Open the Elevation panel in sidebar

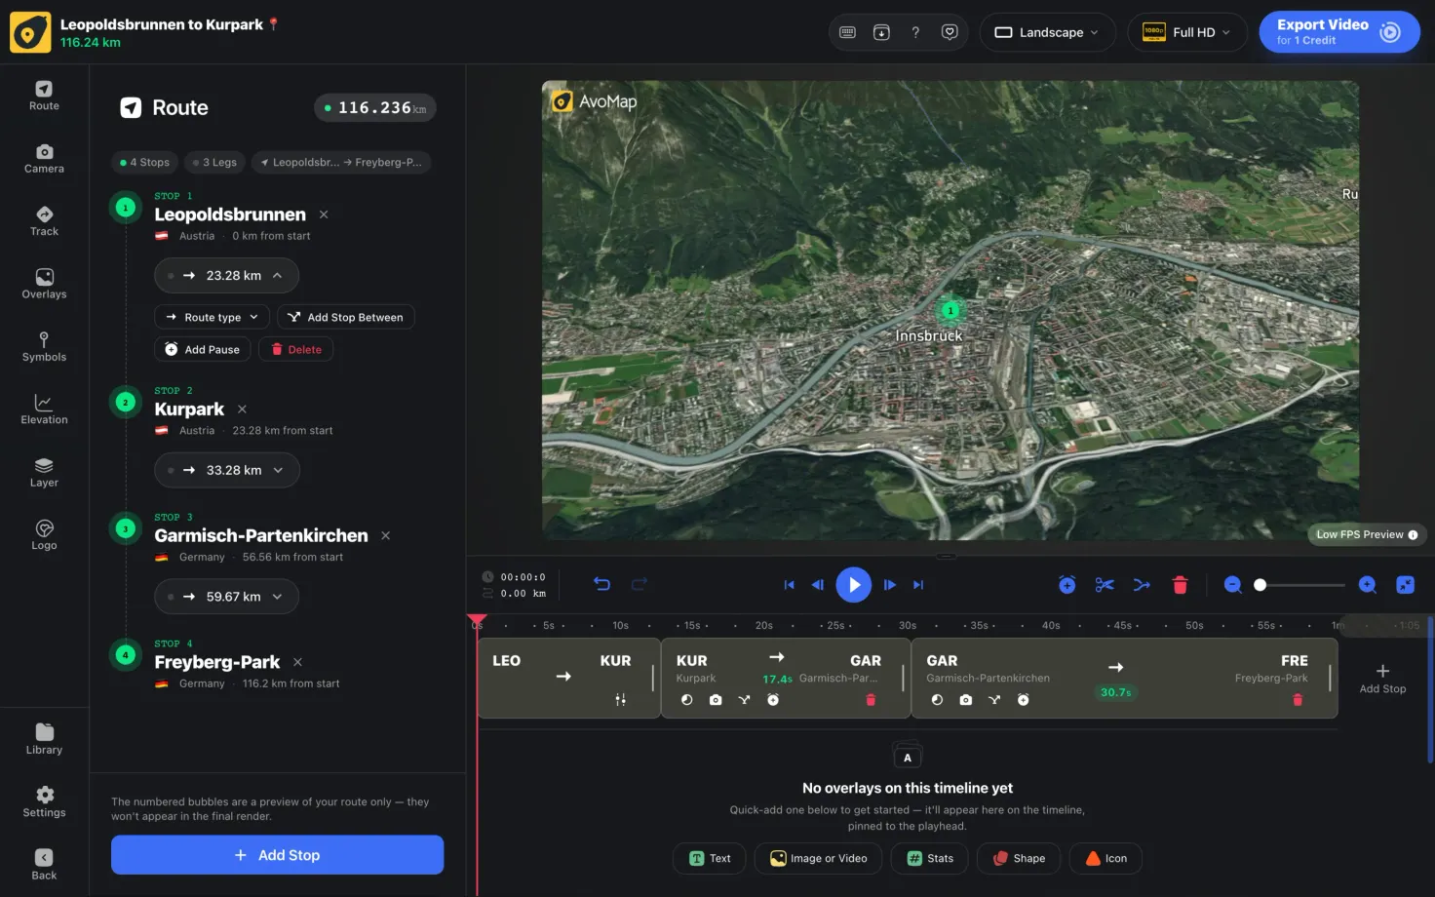click(x=44, y=409)
